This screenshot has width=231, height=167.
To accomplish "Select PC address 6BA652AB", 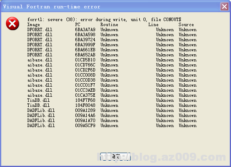I will click(x=85, y=55).
